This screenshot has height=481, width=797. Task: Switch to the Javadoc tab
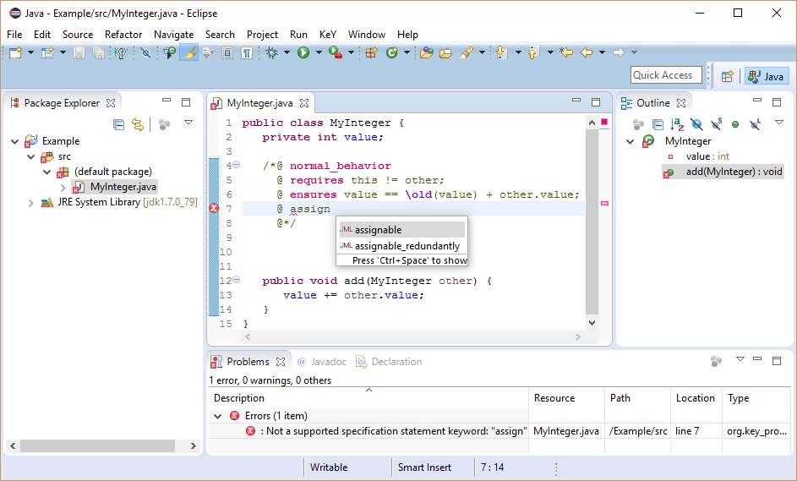point(322,362)
